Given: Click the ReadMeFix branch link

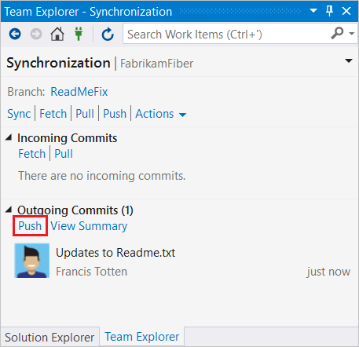Looking at the screenshot, I should [79, 92].
